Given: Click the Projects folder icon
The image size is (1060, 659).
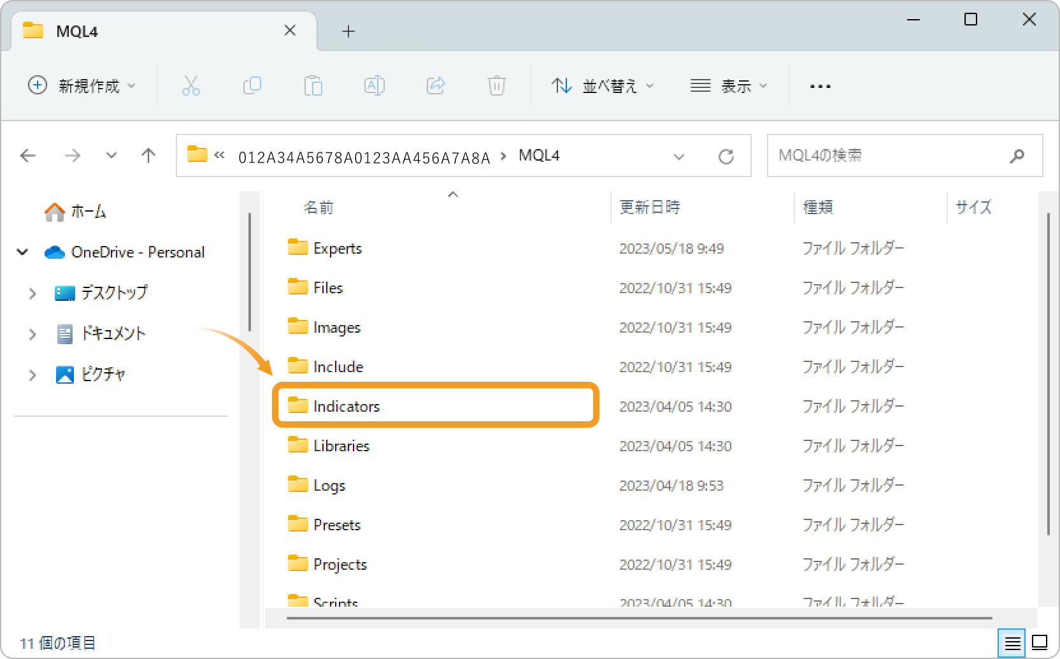Looking at the screenshot, I should (x=297, y=563).
